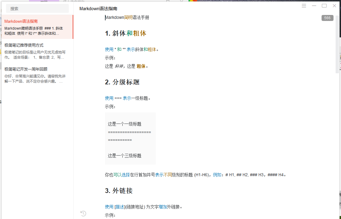Click the maximize icon of the note window
This screenshot has width=341, height=219.
point(324,5)
